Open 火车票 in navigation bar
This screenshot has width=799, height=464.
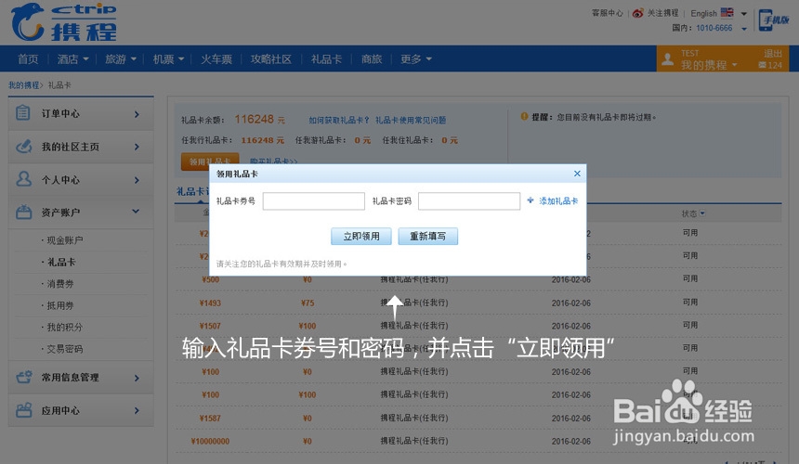[216, 59]
